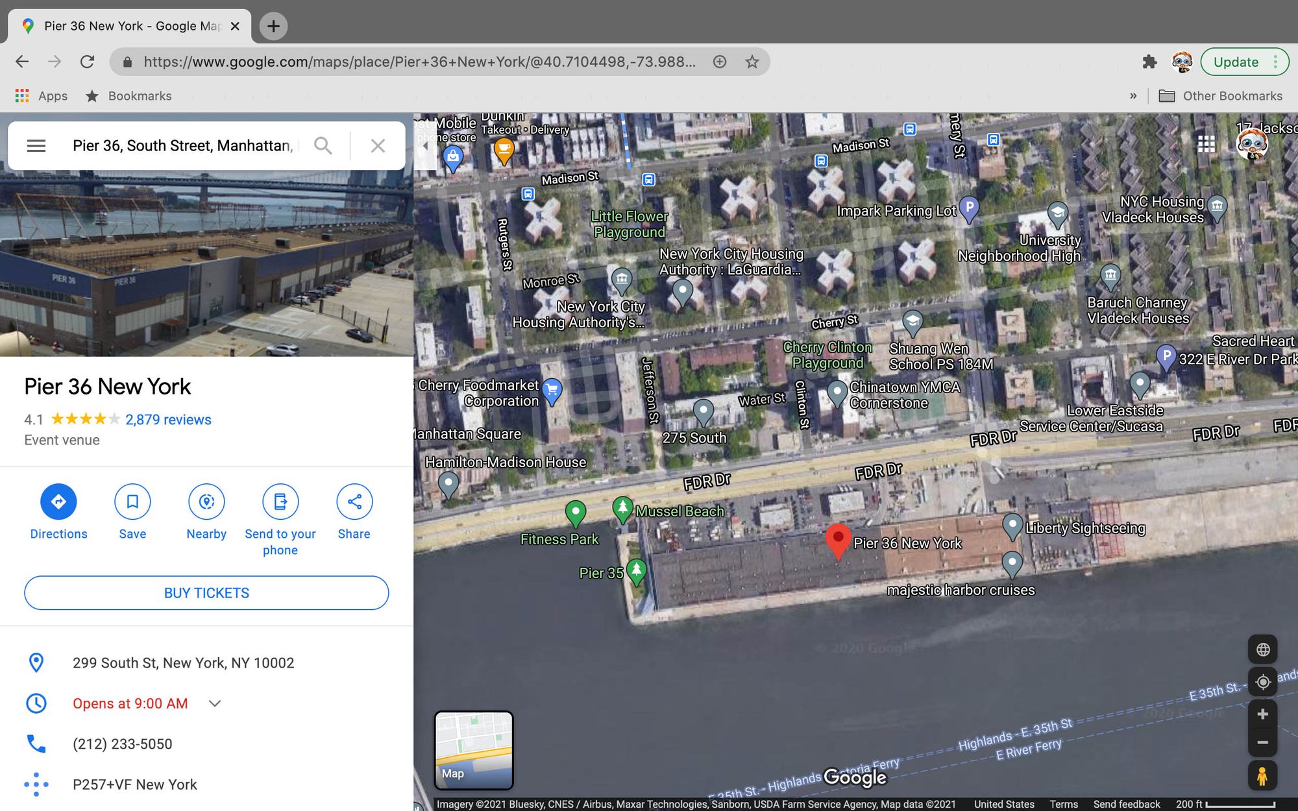
Task: Select the majestic harbor cruises pin
Action: pos(1012,564)
